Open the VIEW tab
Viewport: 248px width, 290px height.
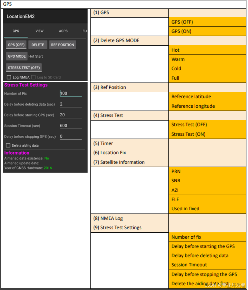[40, 31]
